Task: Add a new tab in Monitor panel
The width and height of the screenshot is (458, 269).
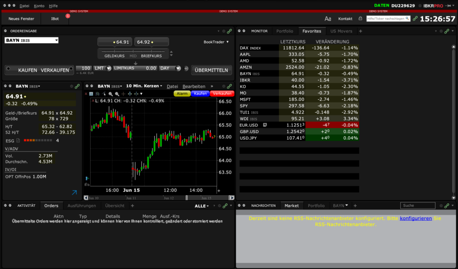Action: click(x=360, y=31)
